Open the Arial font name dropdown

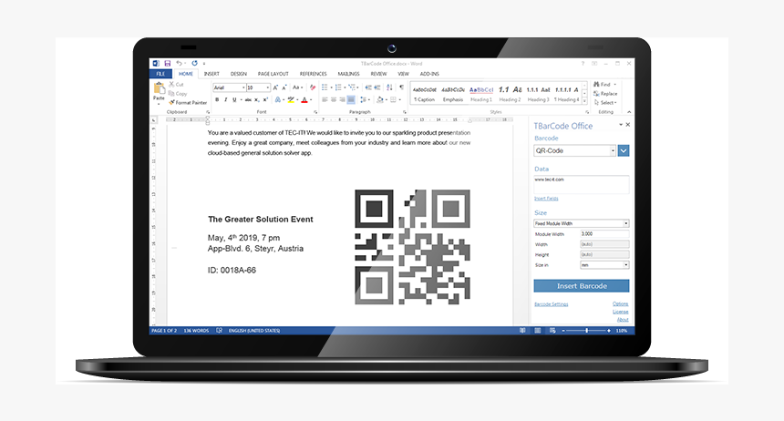[x=243, y=87]
